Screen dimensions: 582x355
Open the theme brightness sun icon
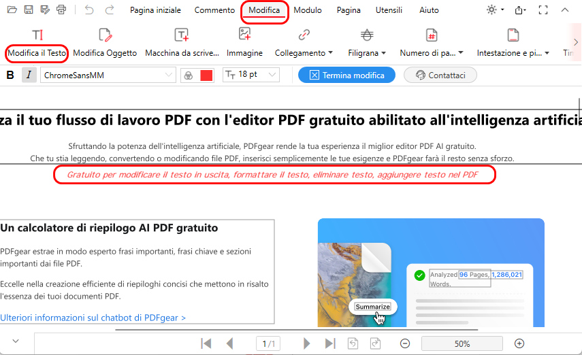pyautogui.click(x=491, y=10)
